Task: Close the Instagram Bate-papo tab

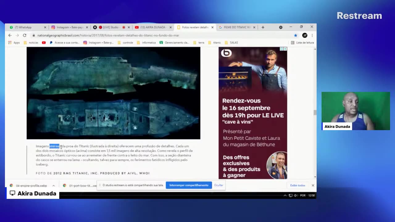Action: point(87,27)
